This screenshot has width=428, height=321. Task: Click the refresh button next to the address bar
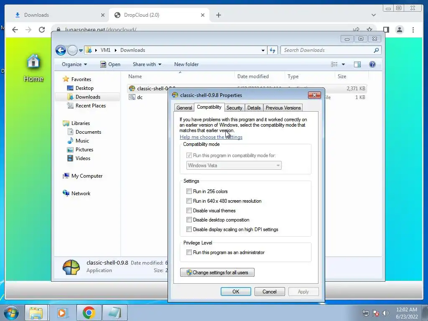pyautogui.click(x=273, y=50)
